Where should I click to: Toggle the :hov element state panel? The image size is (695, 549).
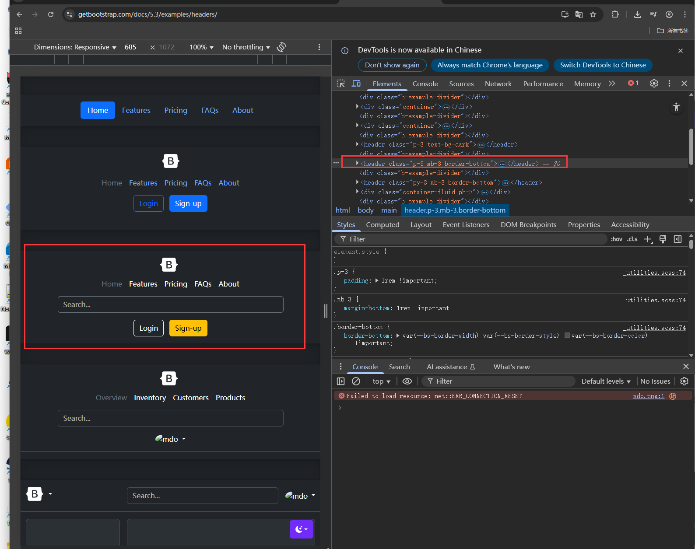point(617,239)
